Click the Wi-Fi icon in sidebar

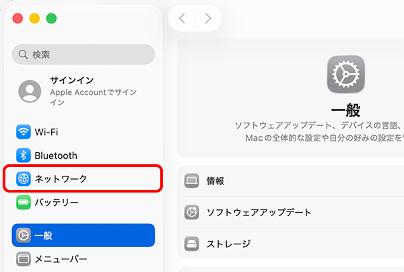pos(24,132)
